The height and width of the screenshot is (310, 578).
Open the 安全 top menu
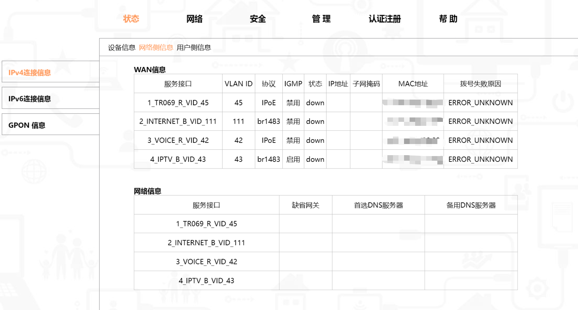pyautogui.click(x=258, y=19)
